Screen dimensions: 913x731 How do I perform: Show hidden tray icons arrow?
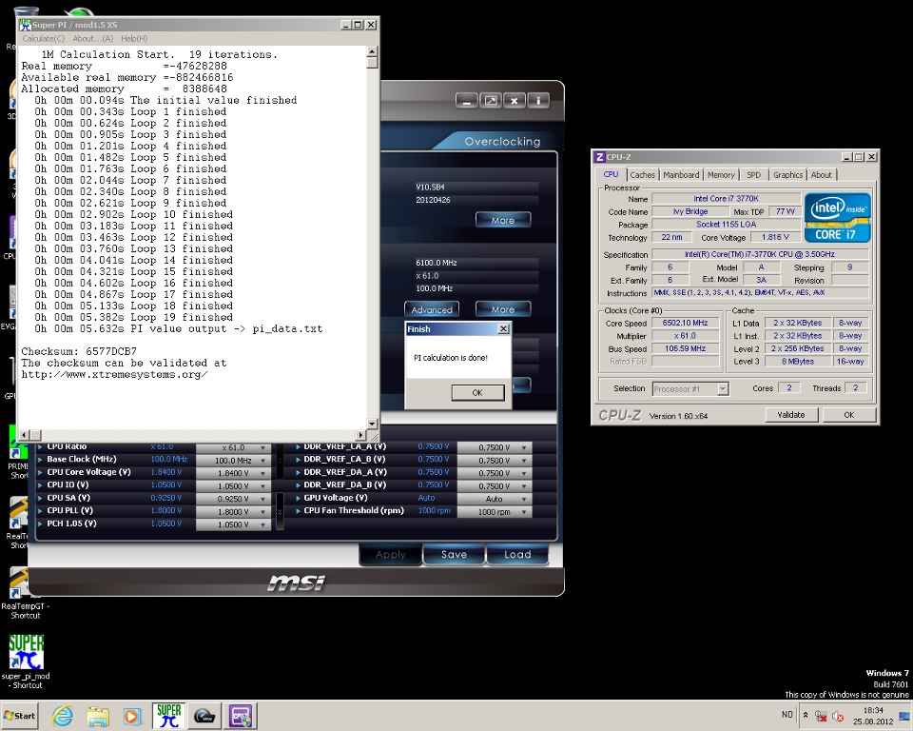click(x=806, y=715)
